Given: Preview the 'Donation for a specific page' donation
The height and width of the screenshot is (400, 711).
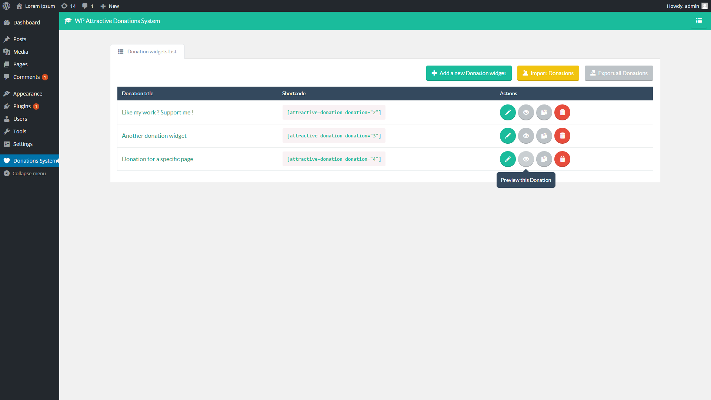Looking at the screenshot, I should 526,159.
